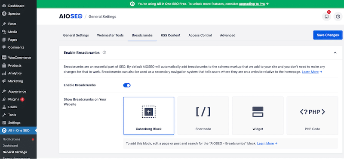
Task: Click the Plugins plug icon
Action: pos(4,99)
